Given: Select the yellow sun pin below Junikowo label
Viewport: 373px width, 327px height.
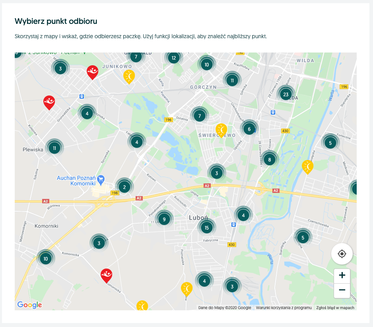Looking at the screenshot, I should (129, 77).
